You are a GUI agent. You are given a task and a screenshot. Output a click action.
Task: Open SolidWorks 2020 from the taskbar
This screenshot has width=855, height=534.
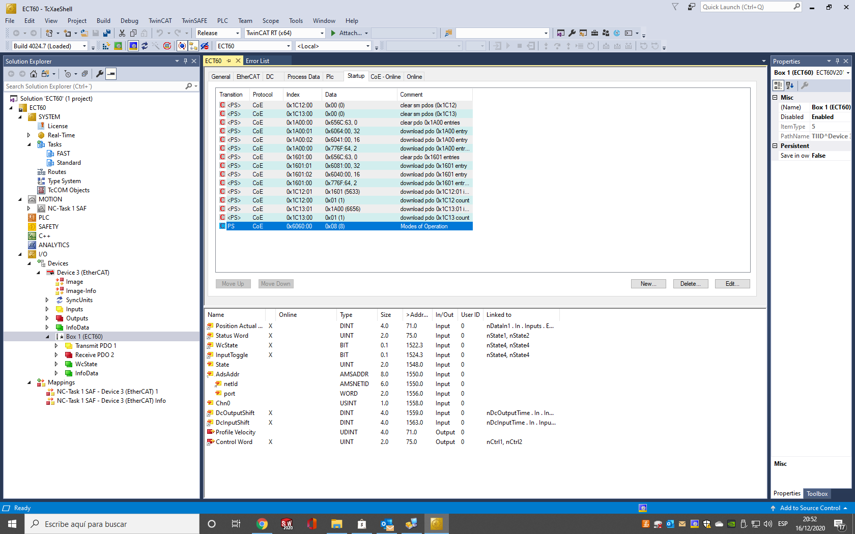tap(287, 524)
